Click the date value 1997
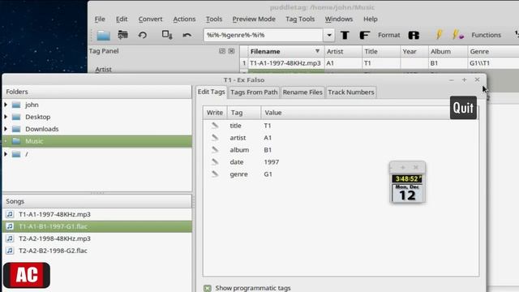Viewport: 519px width, 292px height. click(x=272, y=162)
